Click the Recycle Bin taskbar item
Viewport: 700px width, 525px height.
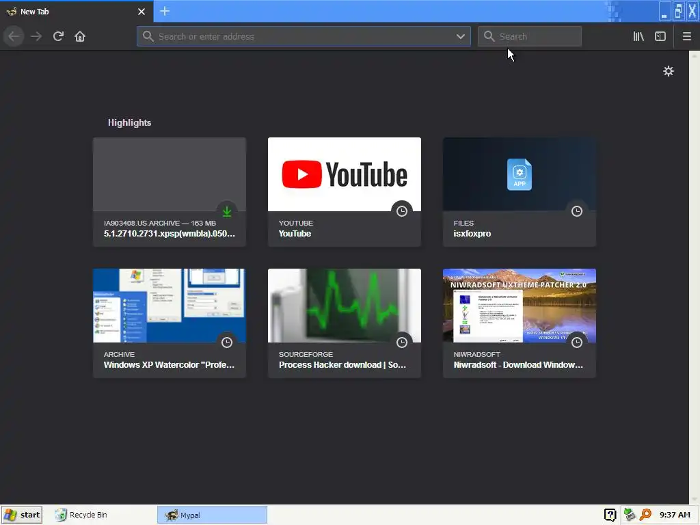pos(81,515)
